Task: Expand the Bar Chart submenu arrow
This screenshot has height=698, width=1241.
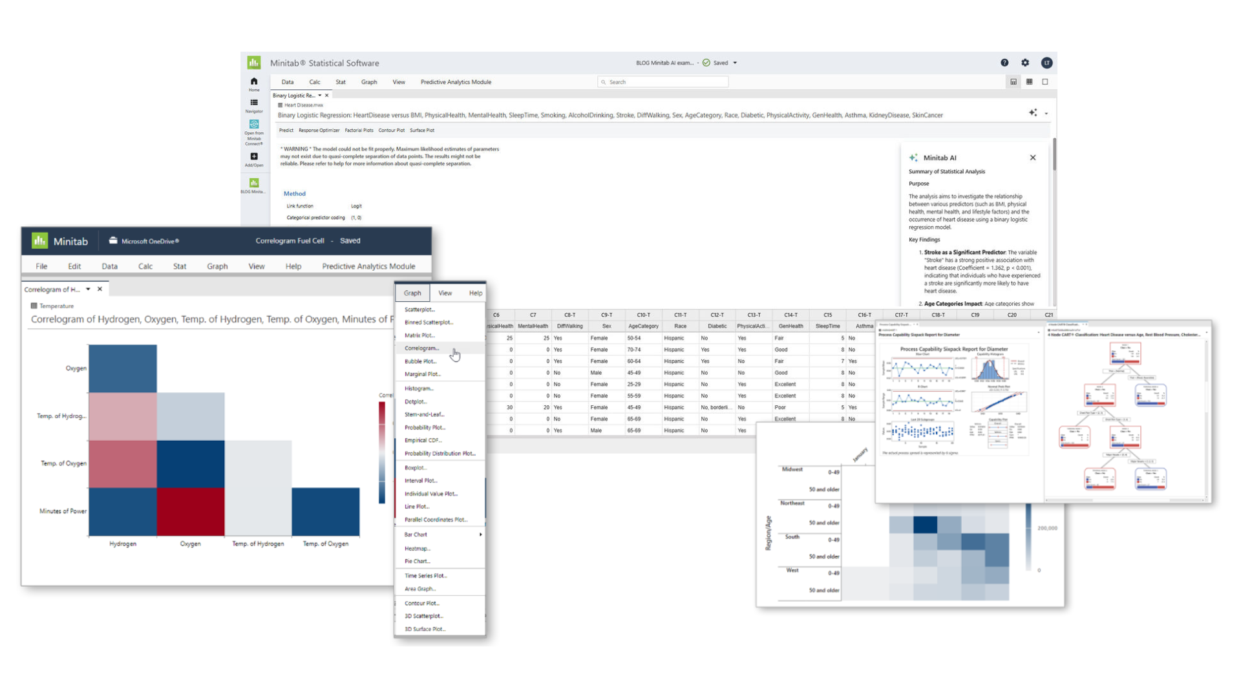Action: coord(480,534)
